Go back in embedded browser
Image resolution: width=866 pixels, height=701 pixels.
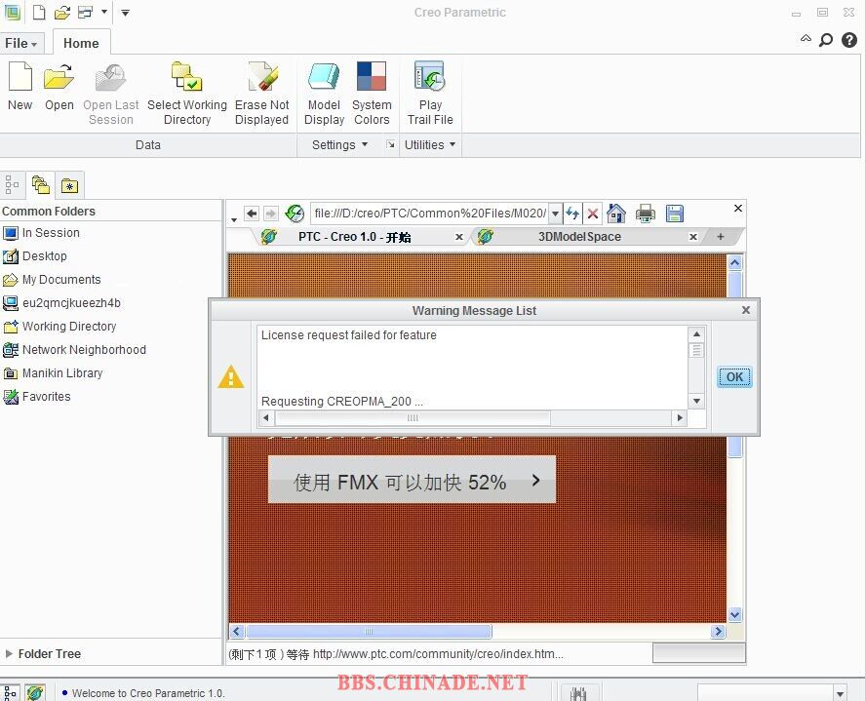tap(252, 214)
